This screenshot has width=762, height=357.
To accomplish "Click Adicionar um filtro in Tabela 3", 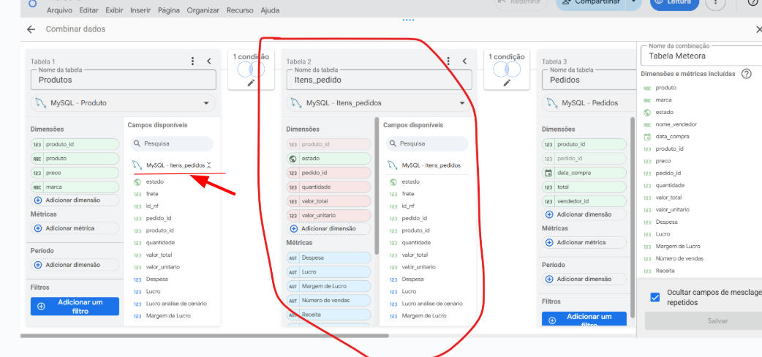I will tap(584, 320).
